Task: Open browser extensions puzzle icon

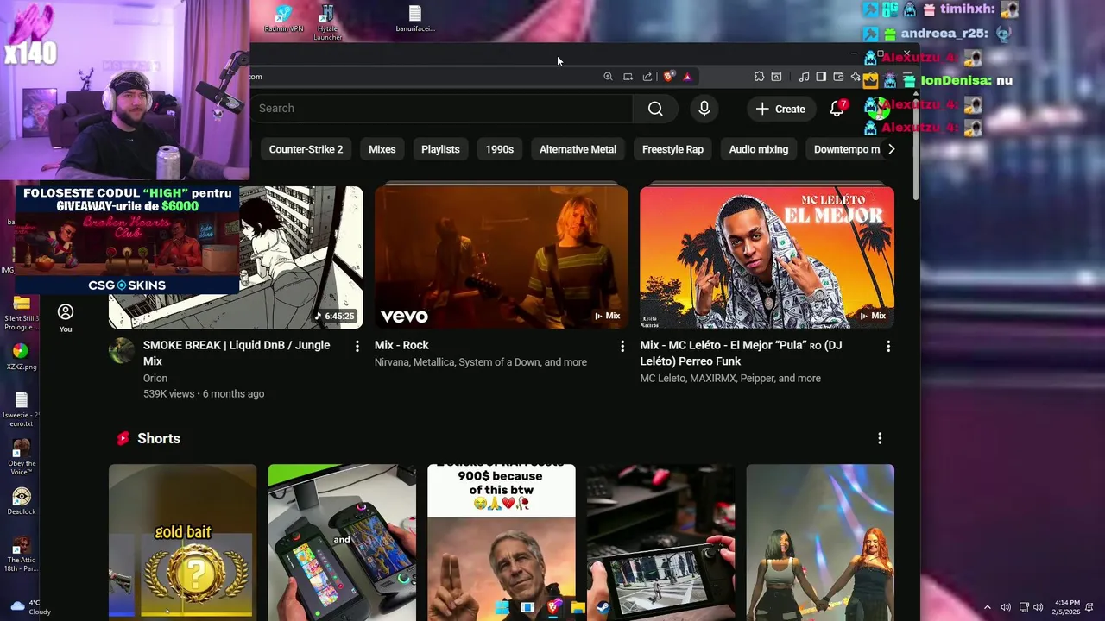Action: pyautogui.click(x=759, y=77)
